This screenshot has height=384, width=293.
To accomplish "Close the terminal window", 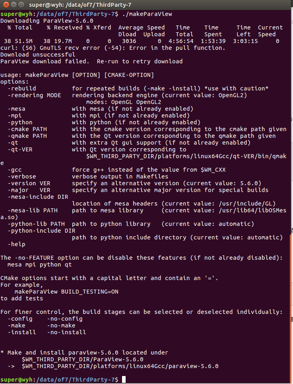I will [5, 5].
